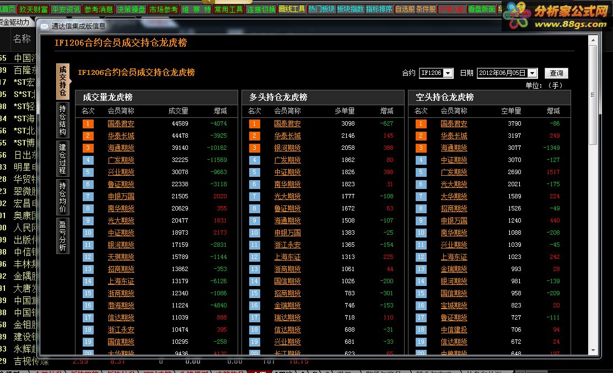Open 画线工具 in top toolbar
The image size is (613, 373).
292,9
